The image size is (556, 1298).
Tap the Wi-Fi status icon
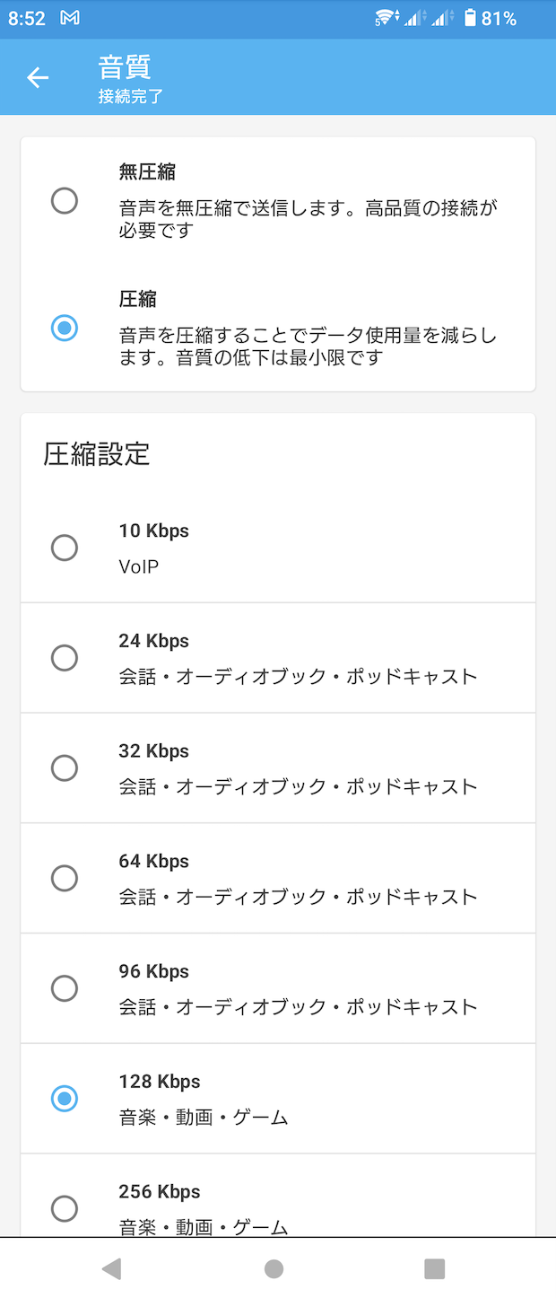pos(386,18)
